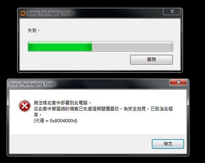Click the 關閉 button
This screenshot has width=205, height=163.
pyautogui.click(x=152, y=60)
